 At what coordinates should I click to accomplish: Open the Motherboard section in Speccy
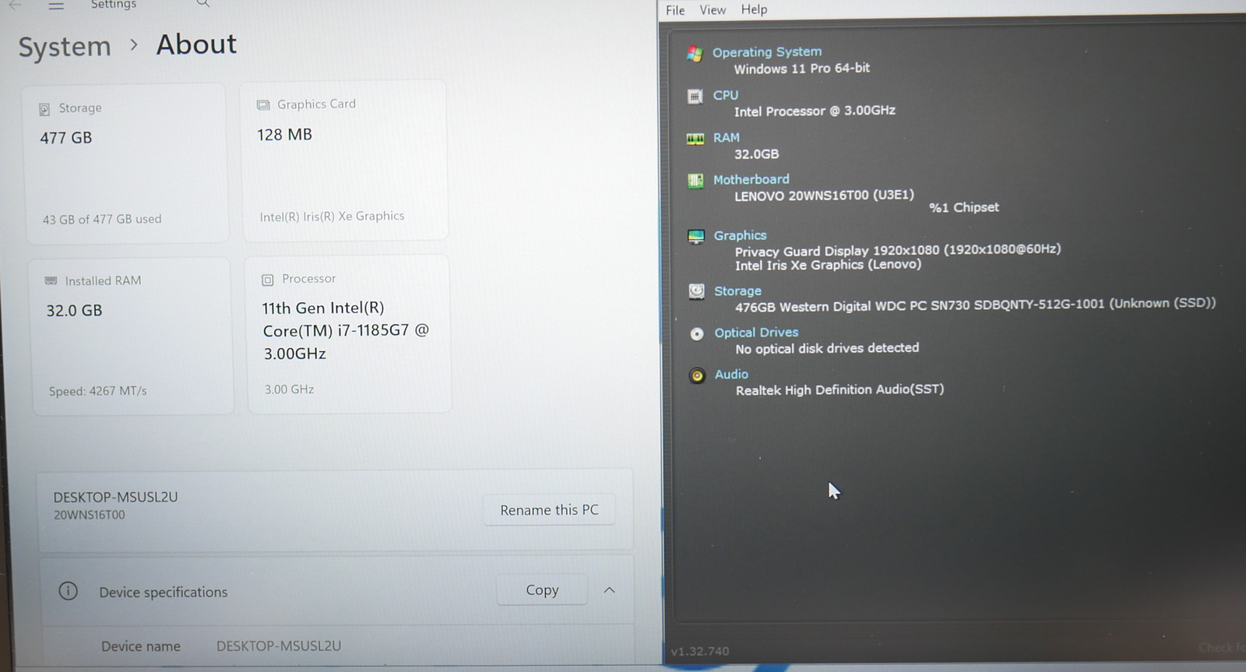point(751,180)
